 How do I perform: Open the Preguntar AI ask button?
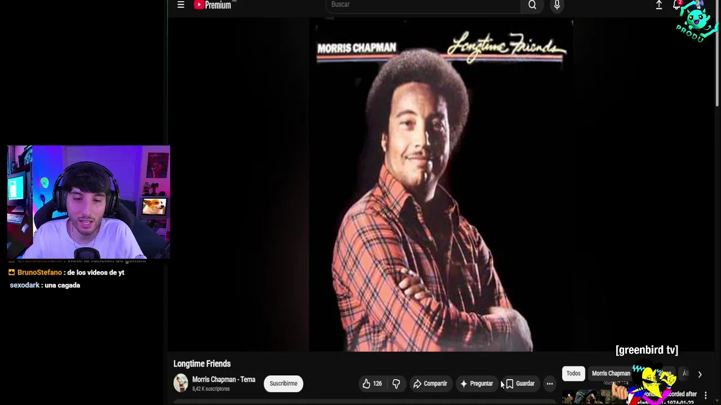click(x=477, y=384)
